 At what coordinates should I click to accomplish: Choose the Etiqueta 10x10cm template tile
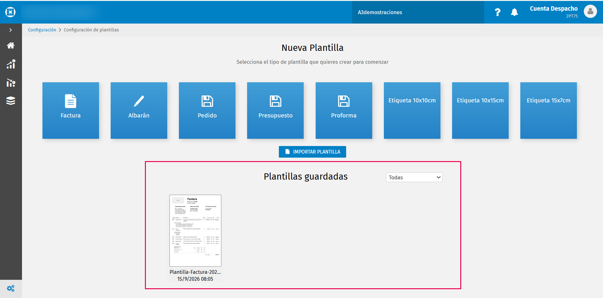pos(412,111)
